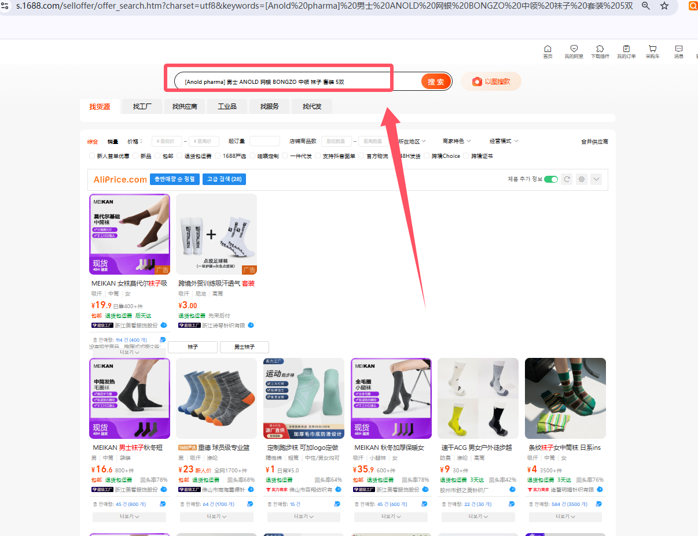The height and width of the screenshot is (536, 698).
Task: Click the camera icon in 以图搜款
Action: (477, 82)
